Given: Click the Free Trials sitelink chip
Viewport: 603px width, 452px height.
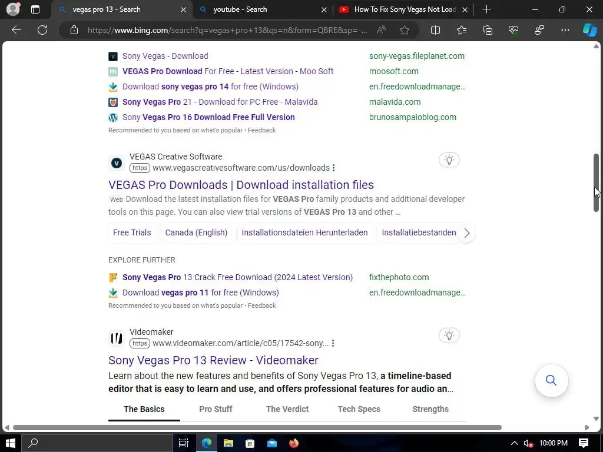Looking at the screenshot, I should click(132, 232).
